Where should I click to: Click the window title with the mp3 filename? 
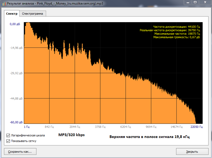pos(55,3)
